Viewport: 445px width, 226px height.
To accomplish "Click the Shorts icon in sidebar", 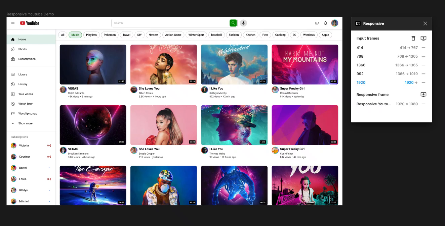I will pos(13,49).
